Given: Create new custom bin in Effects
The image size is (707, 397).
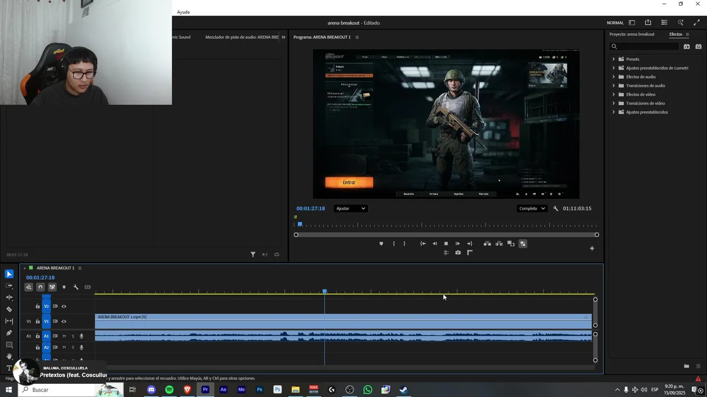Looking at the screenshot, I should pos(687,366).
